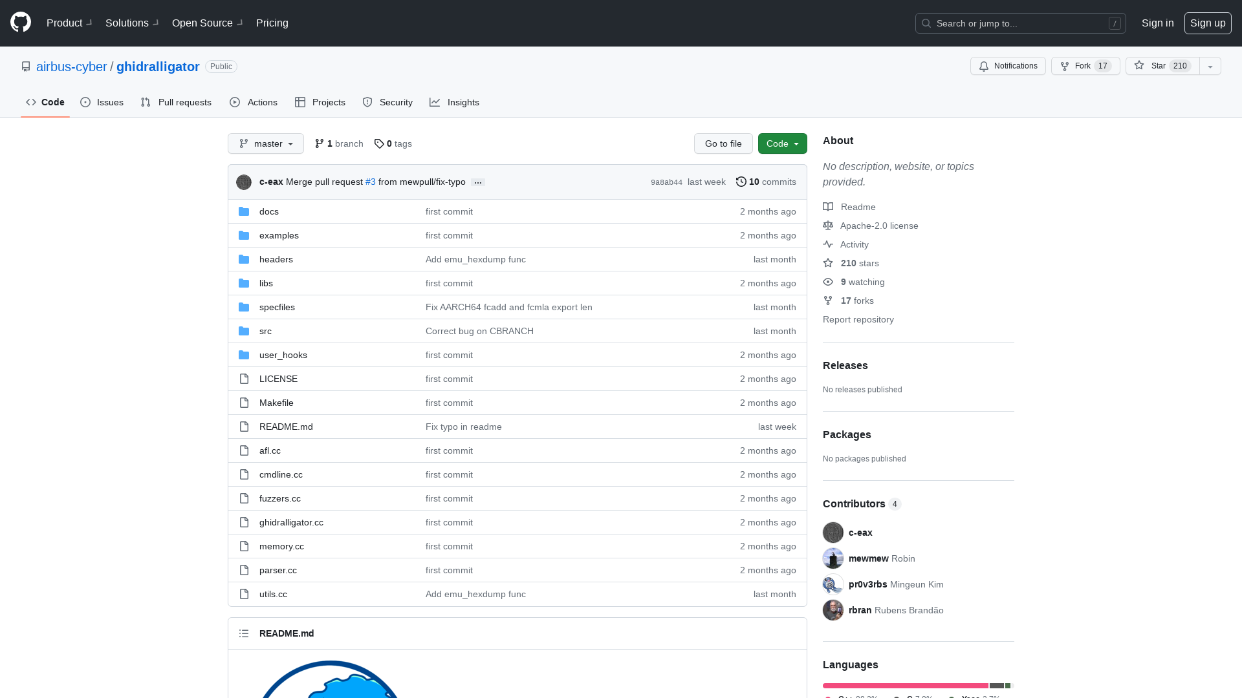Image resolution: width=1242 pixels, height=698 pixels.
Task: Click the watching eye icon
Action: pos(828,282)
